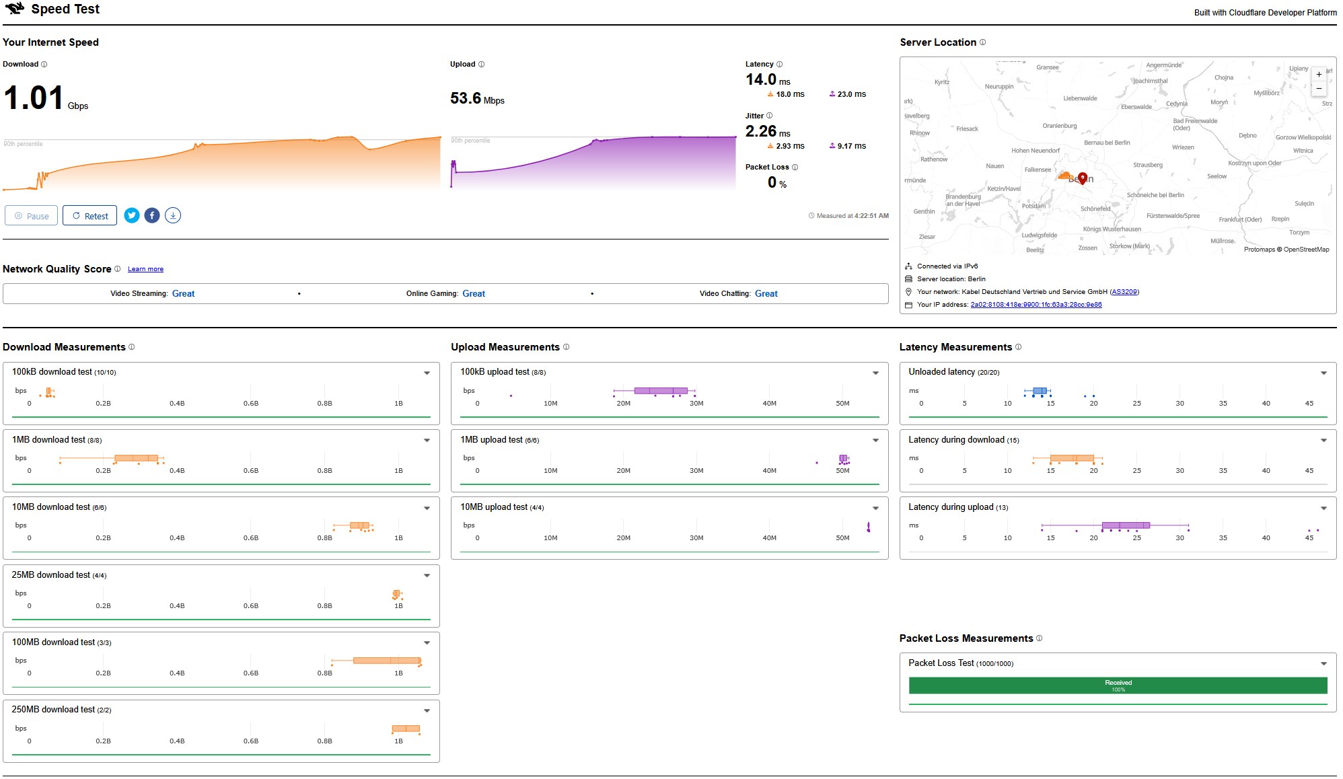Click the info icon next to Download
1343x779 pixels.
click(44, 65)
